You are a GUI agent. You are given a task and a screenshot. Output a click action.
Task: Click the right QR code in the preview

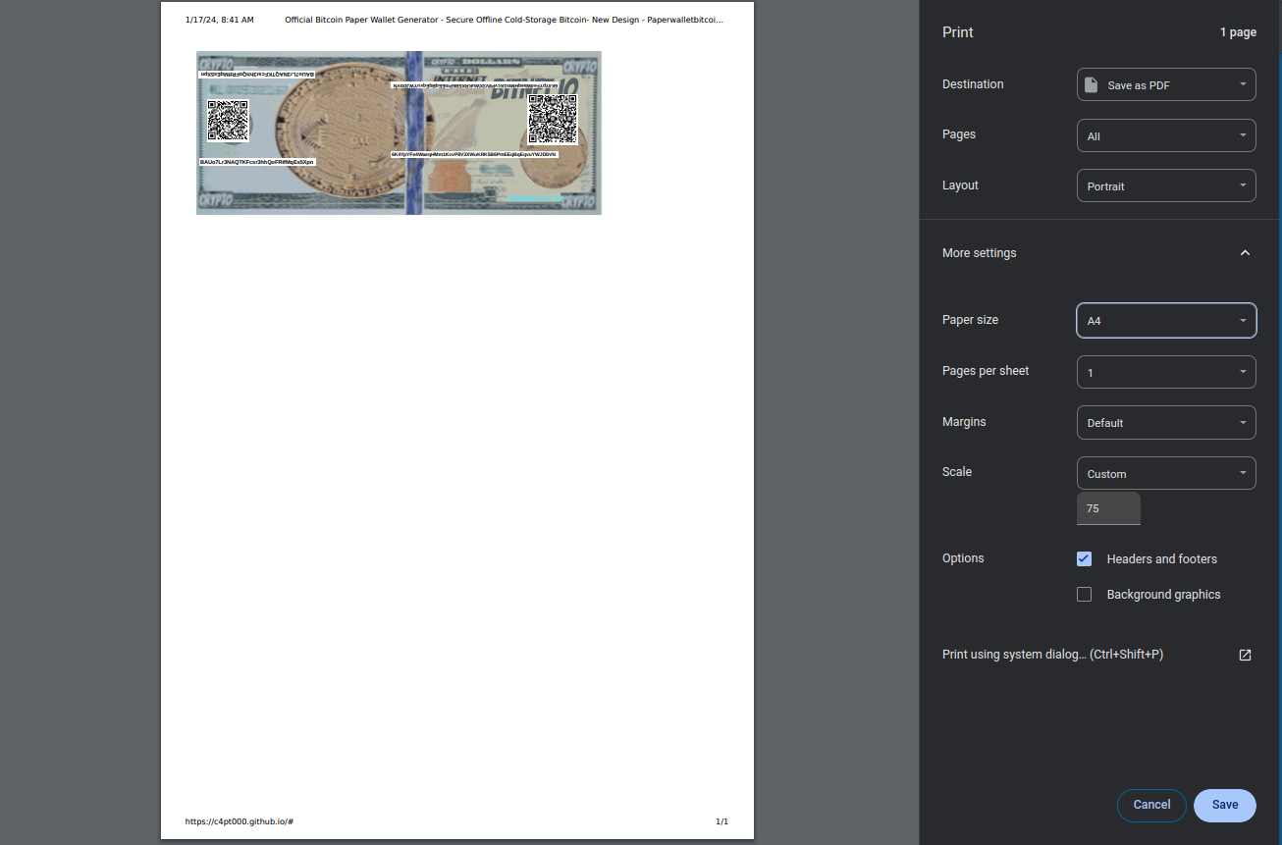(553, 120)
